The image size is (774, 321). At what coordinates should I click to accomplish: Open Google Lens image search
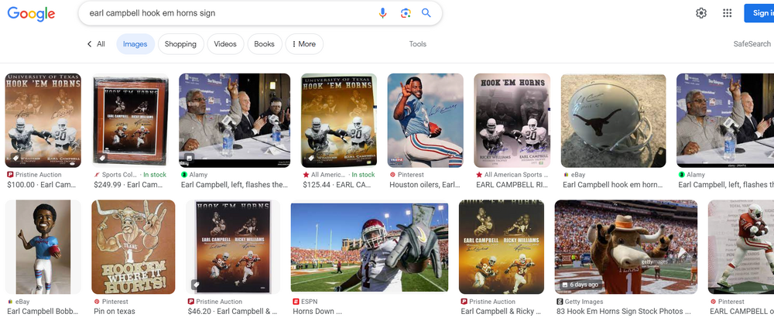[x=405, y=13]
